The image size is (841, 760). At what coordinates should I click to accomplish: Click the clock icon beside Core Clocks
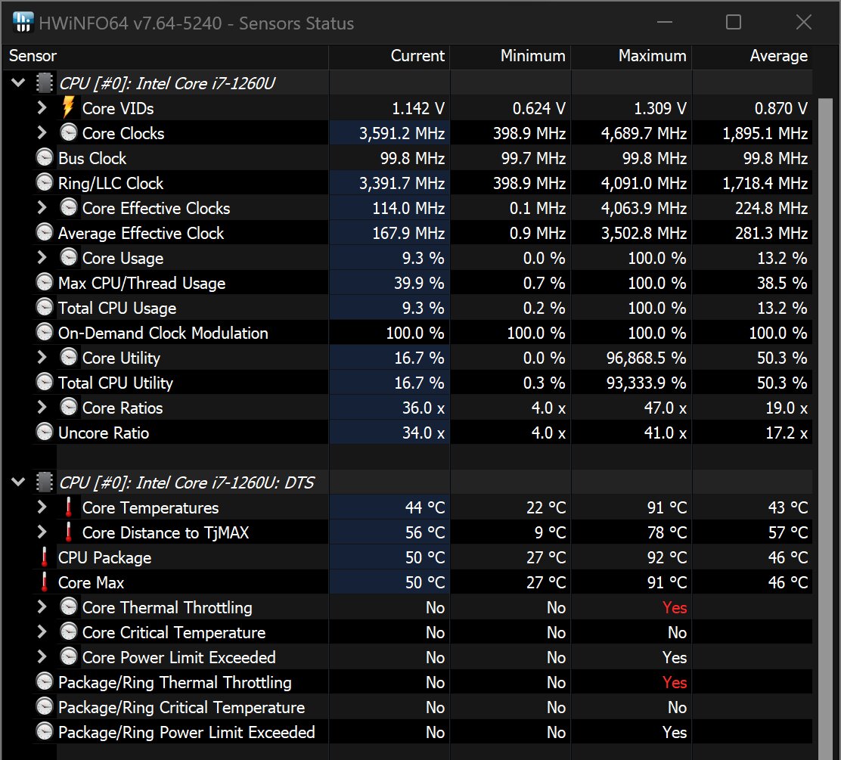pos(69,132)
